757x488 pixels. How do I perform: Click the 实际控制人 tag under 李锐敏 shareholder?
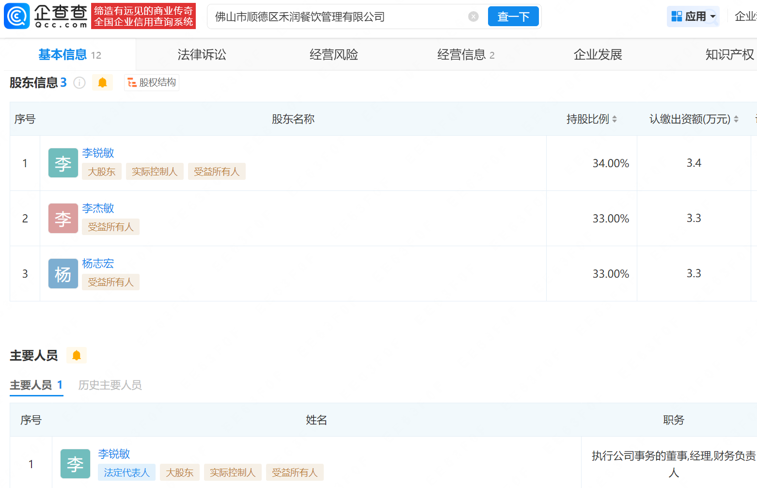(x=155, y=172)
